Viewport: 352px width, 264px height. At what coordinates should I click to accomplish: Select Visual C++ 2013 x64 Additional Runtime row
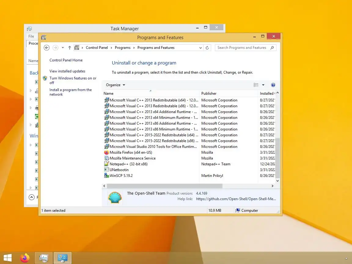pyautogui.click(x=189, y=112)
